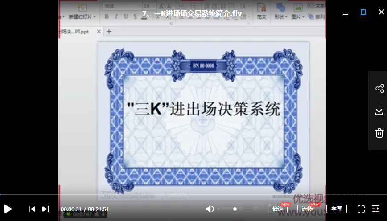
Task: Skip to the previous video
Action: (x=32, y=209)
